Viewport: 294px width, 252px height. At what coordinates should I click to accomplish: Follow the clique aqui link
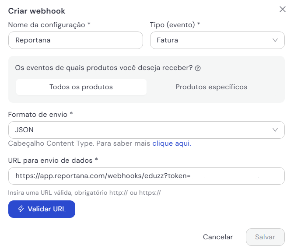171,143
